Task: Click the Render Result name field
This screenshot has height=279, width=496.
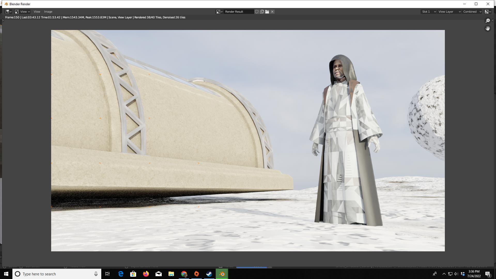Action: click(x=239, y=12)
